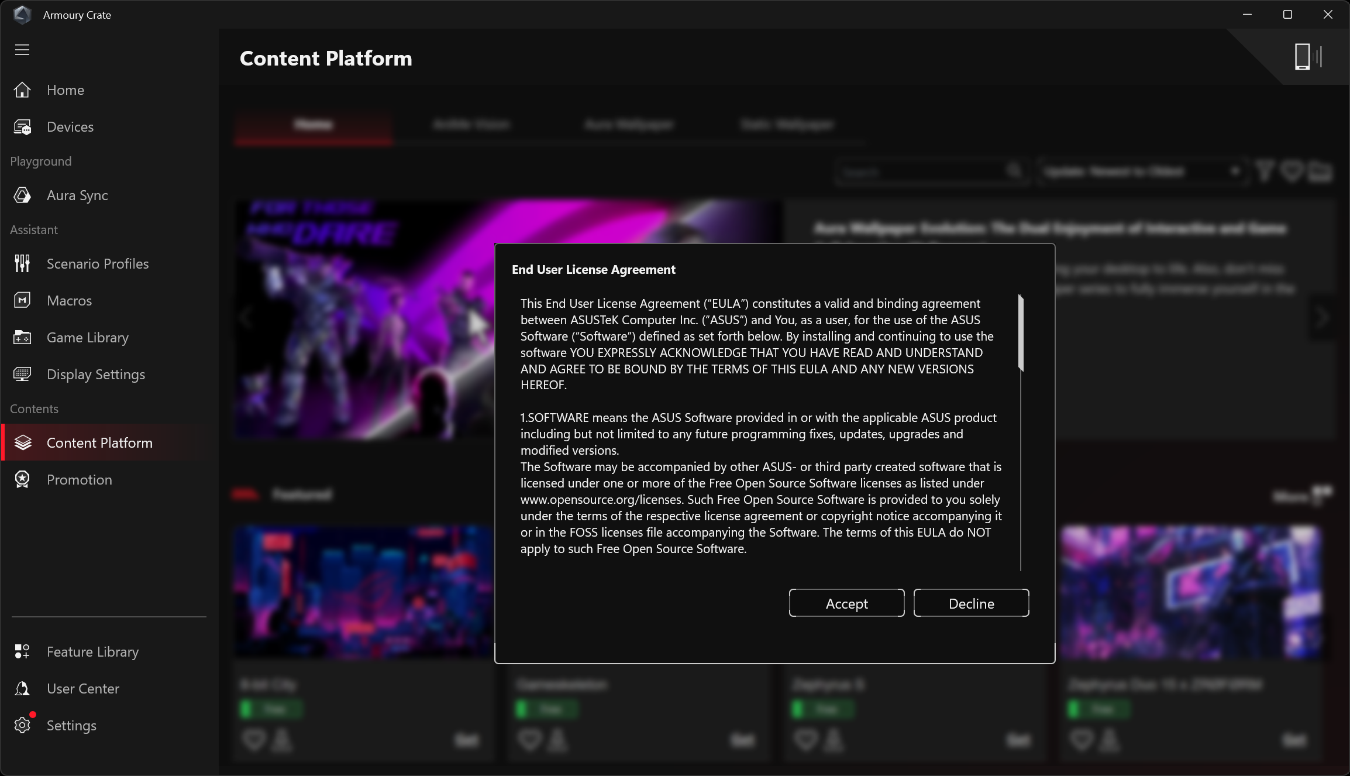Screen dimensions: 1350x776
Task: Open Settings with notification dot
Action: [71, 726]
